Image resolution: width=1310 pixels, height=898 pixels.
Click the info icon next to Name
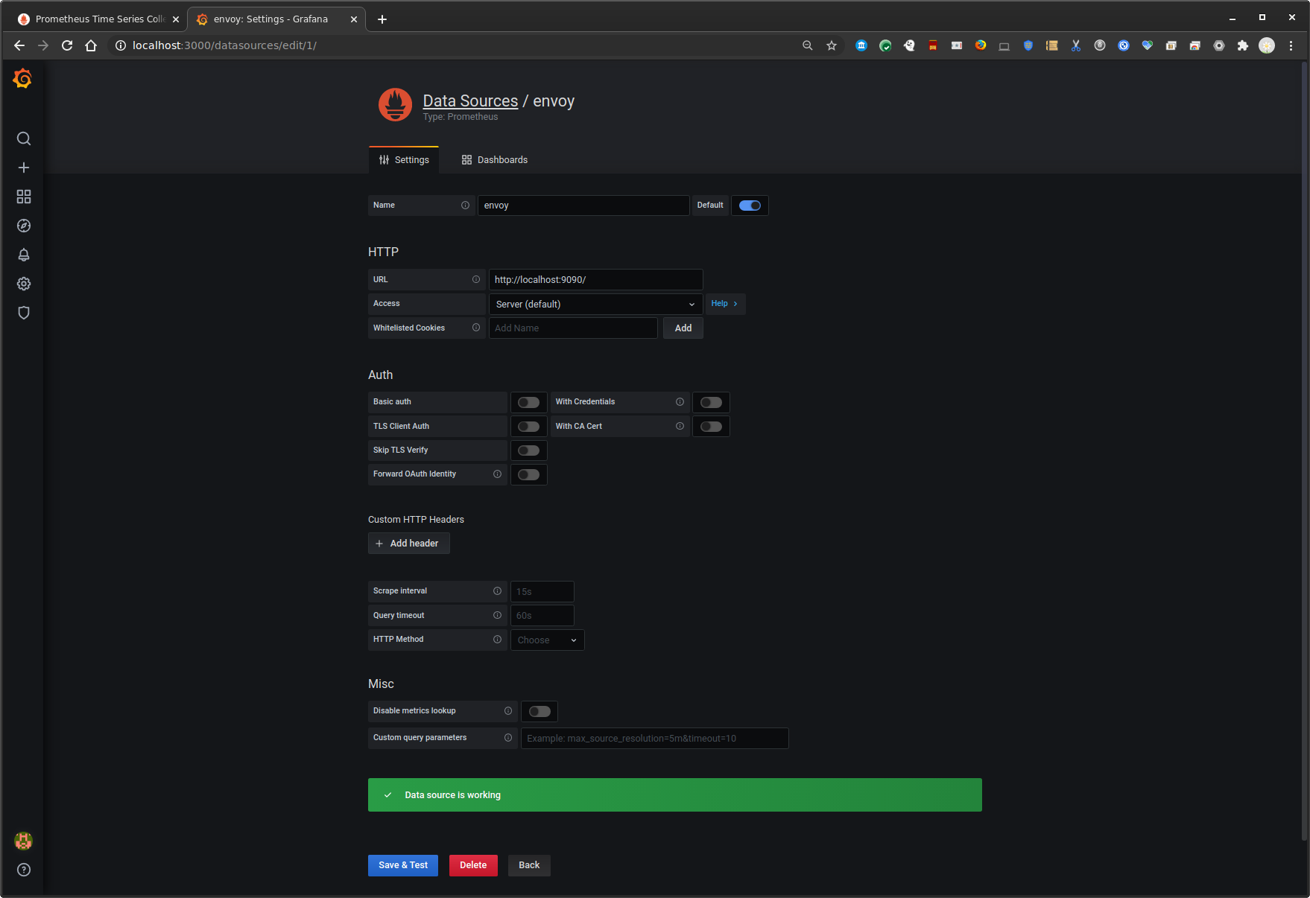point(465,206)
